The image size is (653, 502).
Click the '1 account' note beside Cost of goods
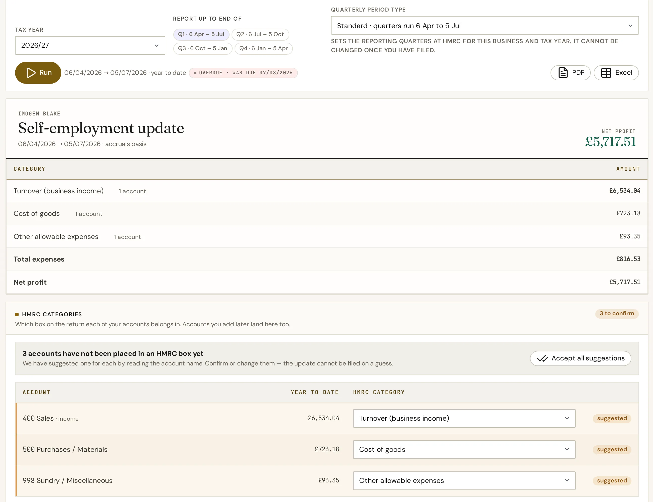click(x=88, y=214)
